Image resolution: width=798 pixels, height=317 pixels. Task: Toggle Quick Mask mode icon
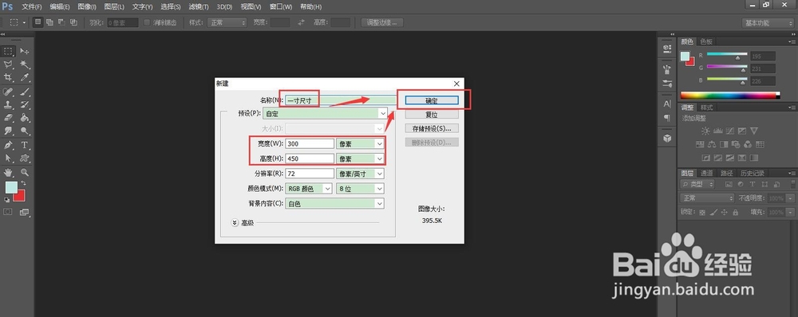pyautogui.click(x=8, y=212)
